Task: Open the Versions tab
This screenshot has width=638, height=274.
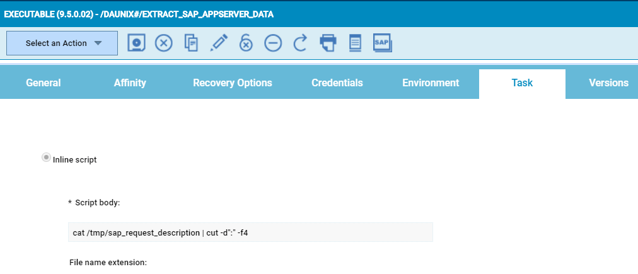Action: click(608, 83)
